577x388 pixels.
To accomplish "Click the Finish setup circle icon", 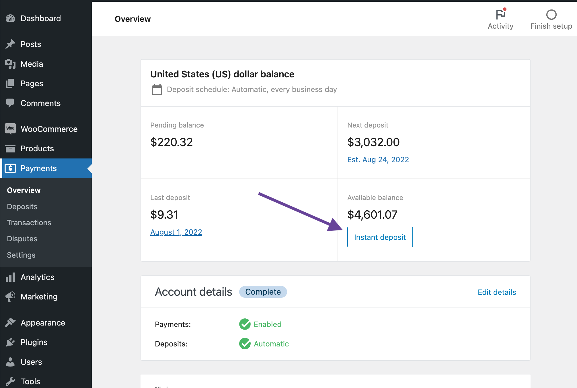I will point(551,14).
